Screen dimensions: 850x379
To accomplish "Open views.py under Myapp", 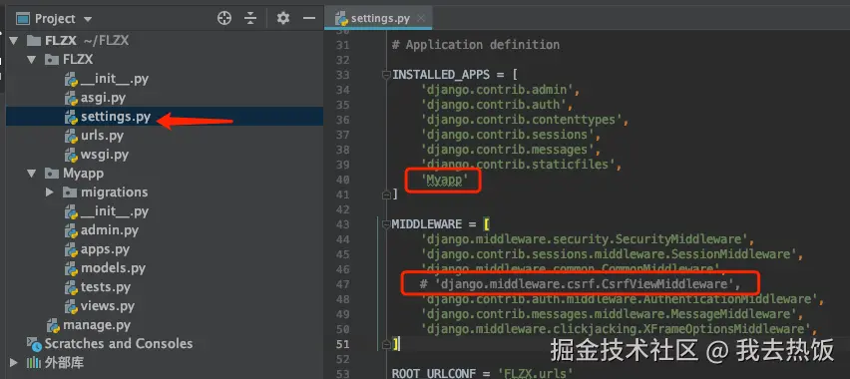I will 108,306.
